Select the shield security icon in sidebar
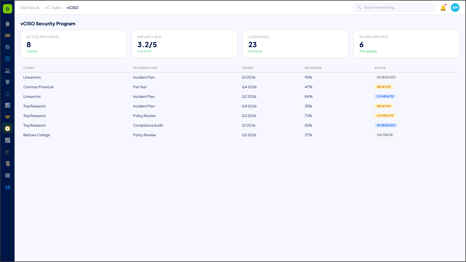Image resolution: width=466 pixels, height=262 pixels. 8,82
